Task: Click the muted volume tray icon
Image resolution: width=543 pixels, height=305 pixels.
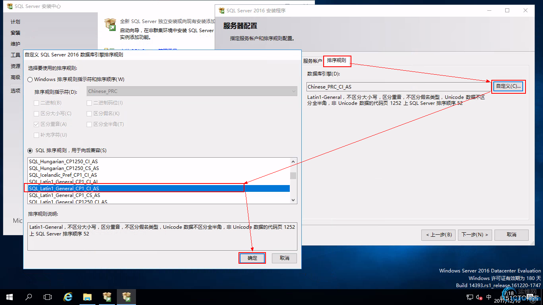Action: [x=479, y=297]
